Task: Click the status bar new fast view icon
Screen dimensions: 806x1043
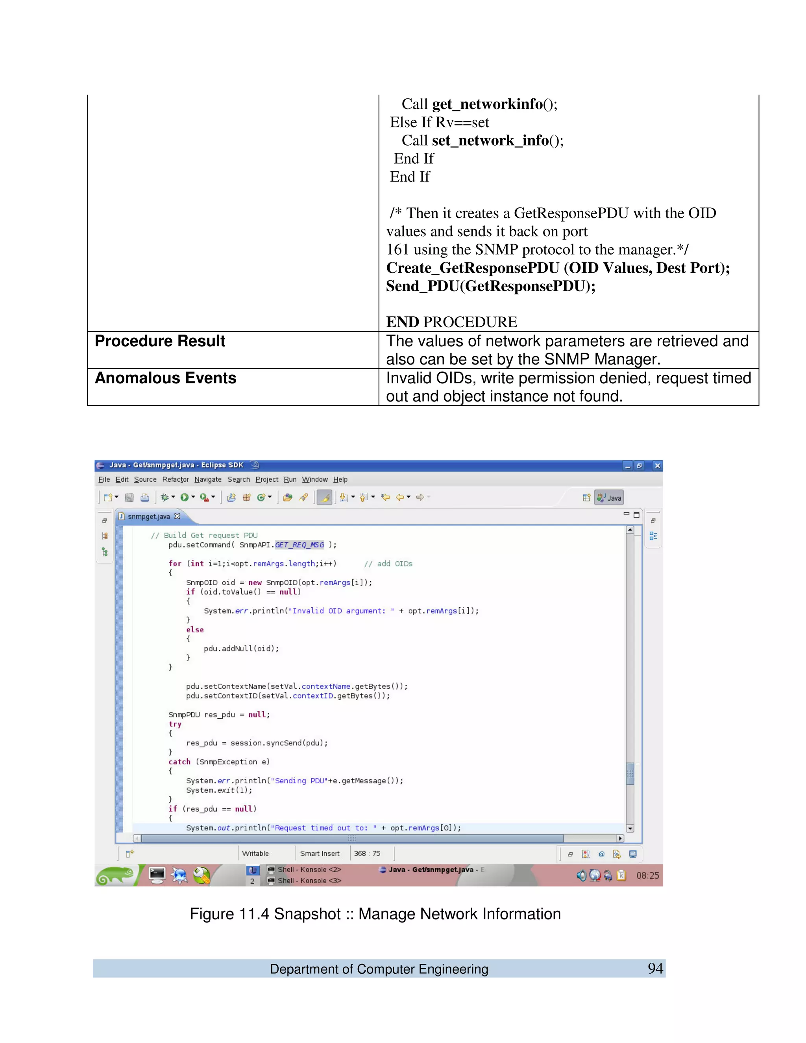Action: click(x=129, y=854)
